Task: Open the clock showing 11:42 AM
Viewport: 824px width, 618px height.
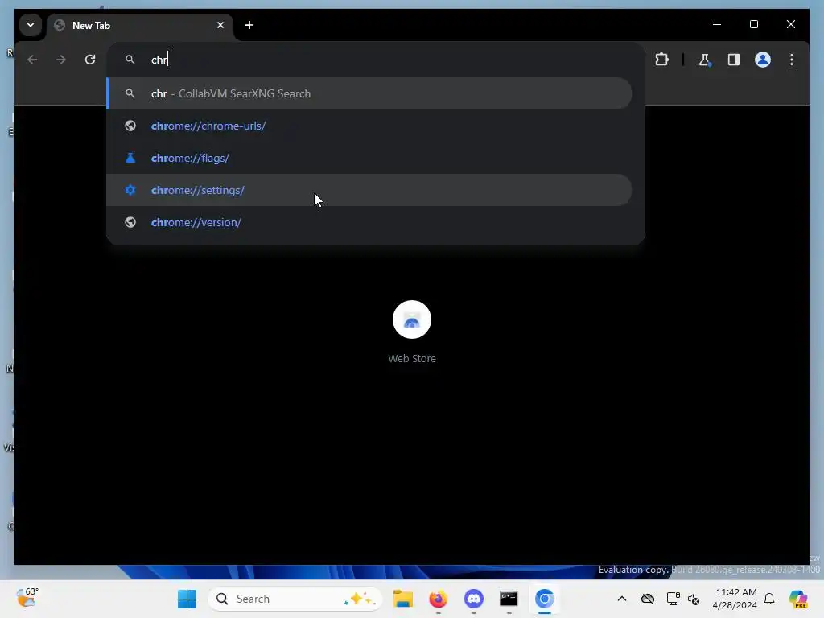Action: coord(735,599)
